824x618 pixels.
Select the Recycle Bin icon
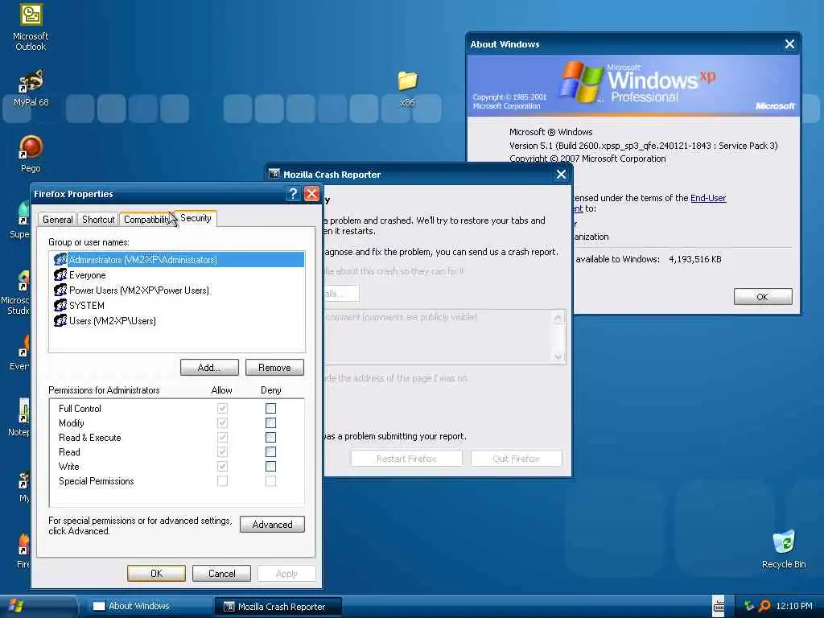[x=784, y=549]
